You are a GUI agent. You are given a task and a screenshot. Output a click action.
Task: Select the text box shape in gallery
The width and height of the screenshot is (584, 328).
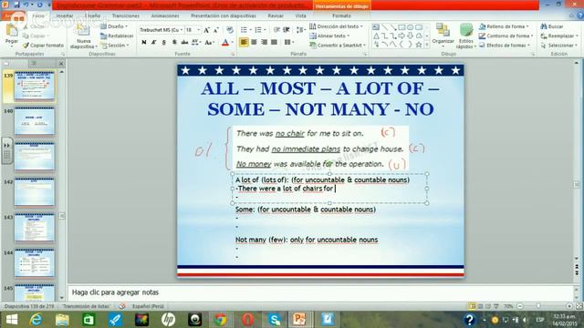click(376, 27)
